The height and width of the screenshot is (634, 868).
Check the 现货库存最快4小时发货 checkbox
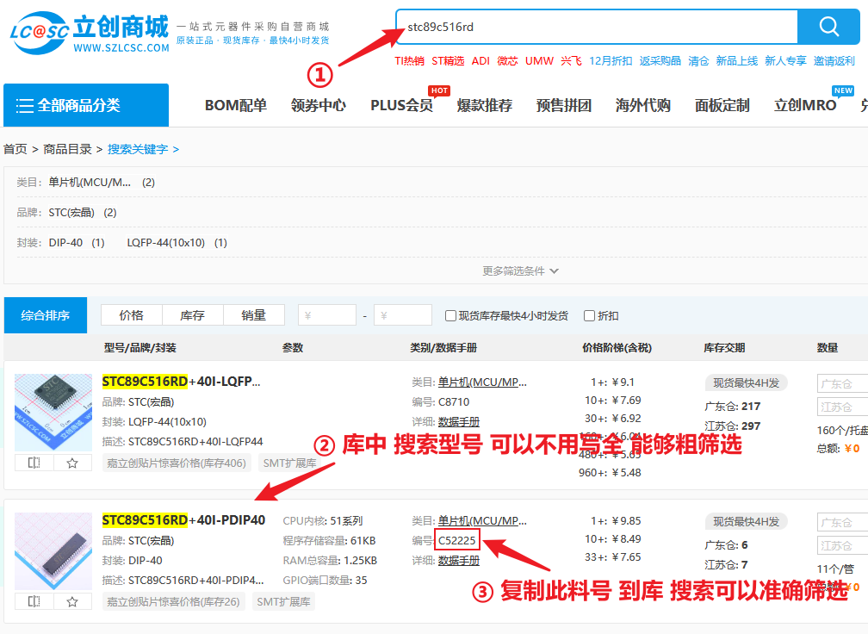pyautogui.click(x=450, y=315)
